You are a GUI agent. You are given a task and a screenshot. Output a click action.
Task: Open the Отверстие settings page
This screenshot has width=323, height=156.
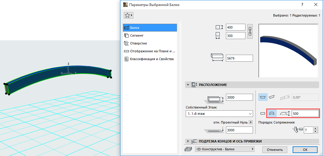tap(150, 43)
